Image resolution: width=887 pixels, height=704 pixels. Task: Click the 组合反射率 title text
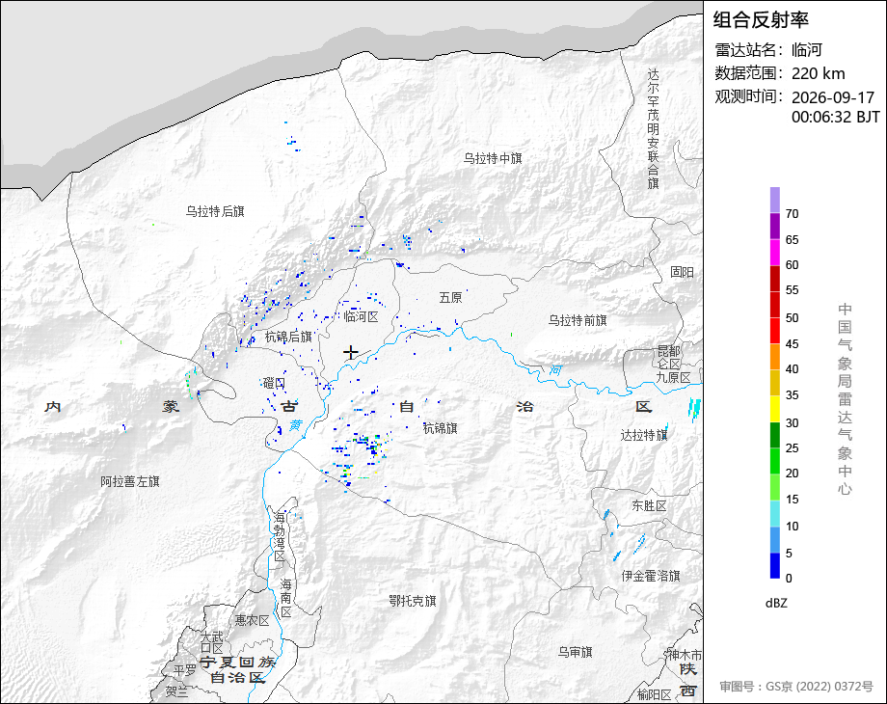point(761,20)
